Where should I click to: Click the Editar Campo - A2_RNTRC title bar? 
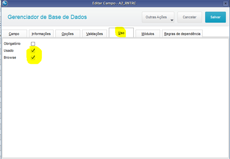click(114, 3)
